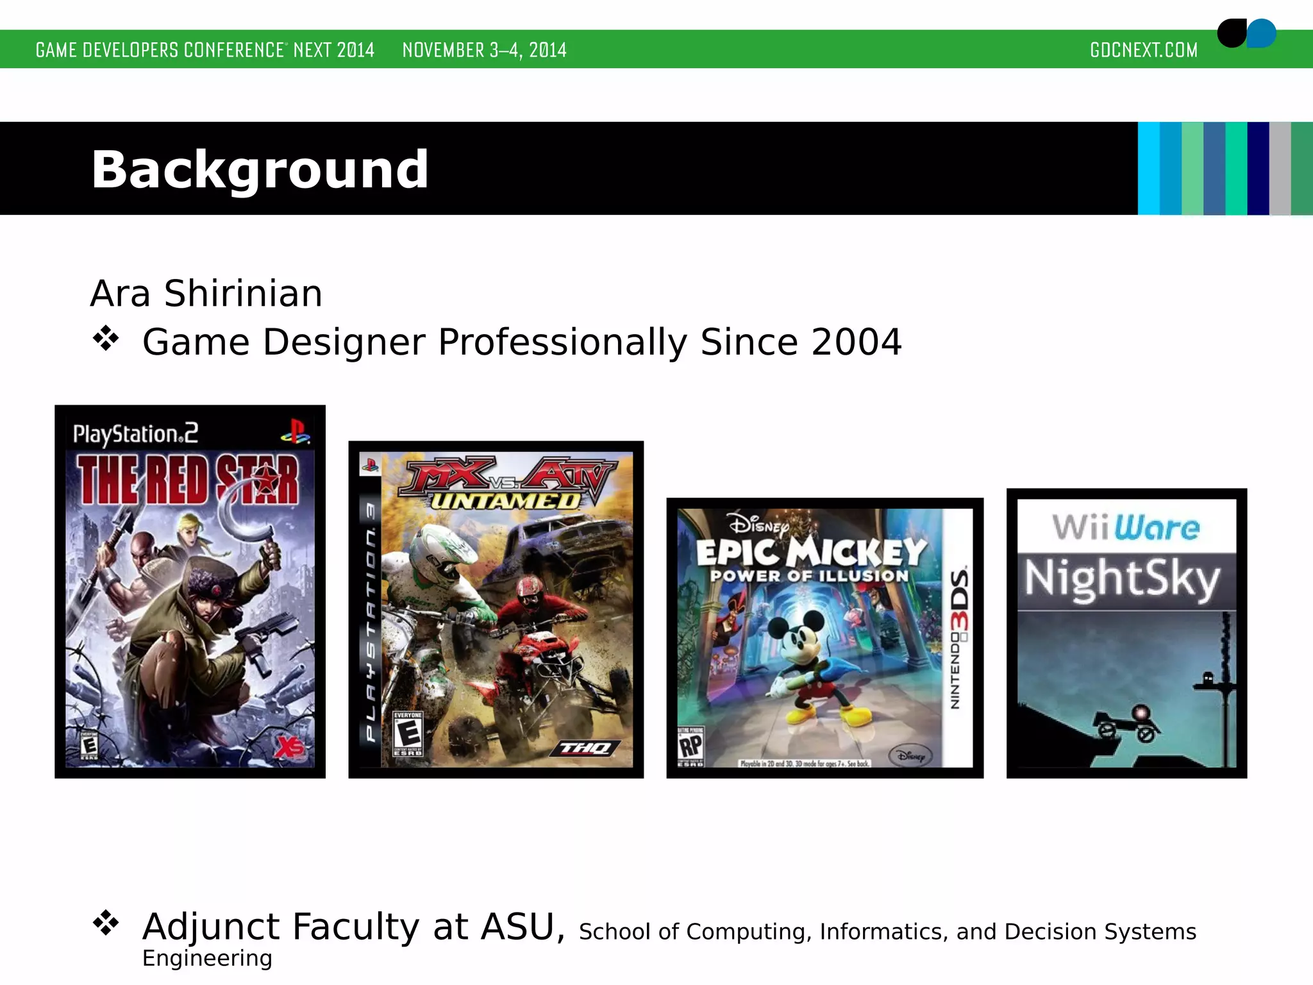Click the ESRB E rating on MX vs ATV
The height and width of the screenshot is (985, 1313).
tap(408, 733)
